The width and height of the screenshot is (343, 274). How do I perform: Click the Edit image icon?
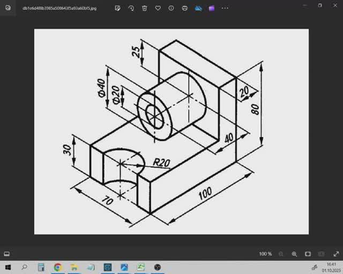[x=117, y=9]
